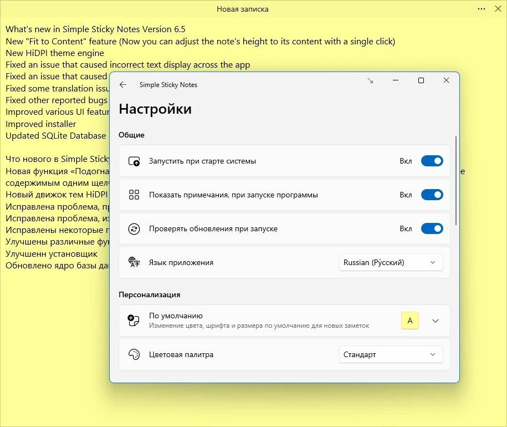Click the settings window vertical scrollbar
Screen dimensions: 507x427
point(456,181)
